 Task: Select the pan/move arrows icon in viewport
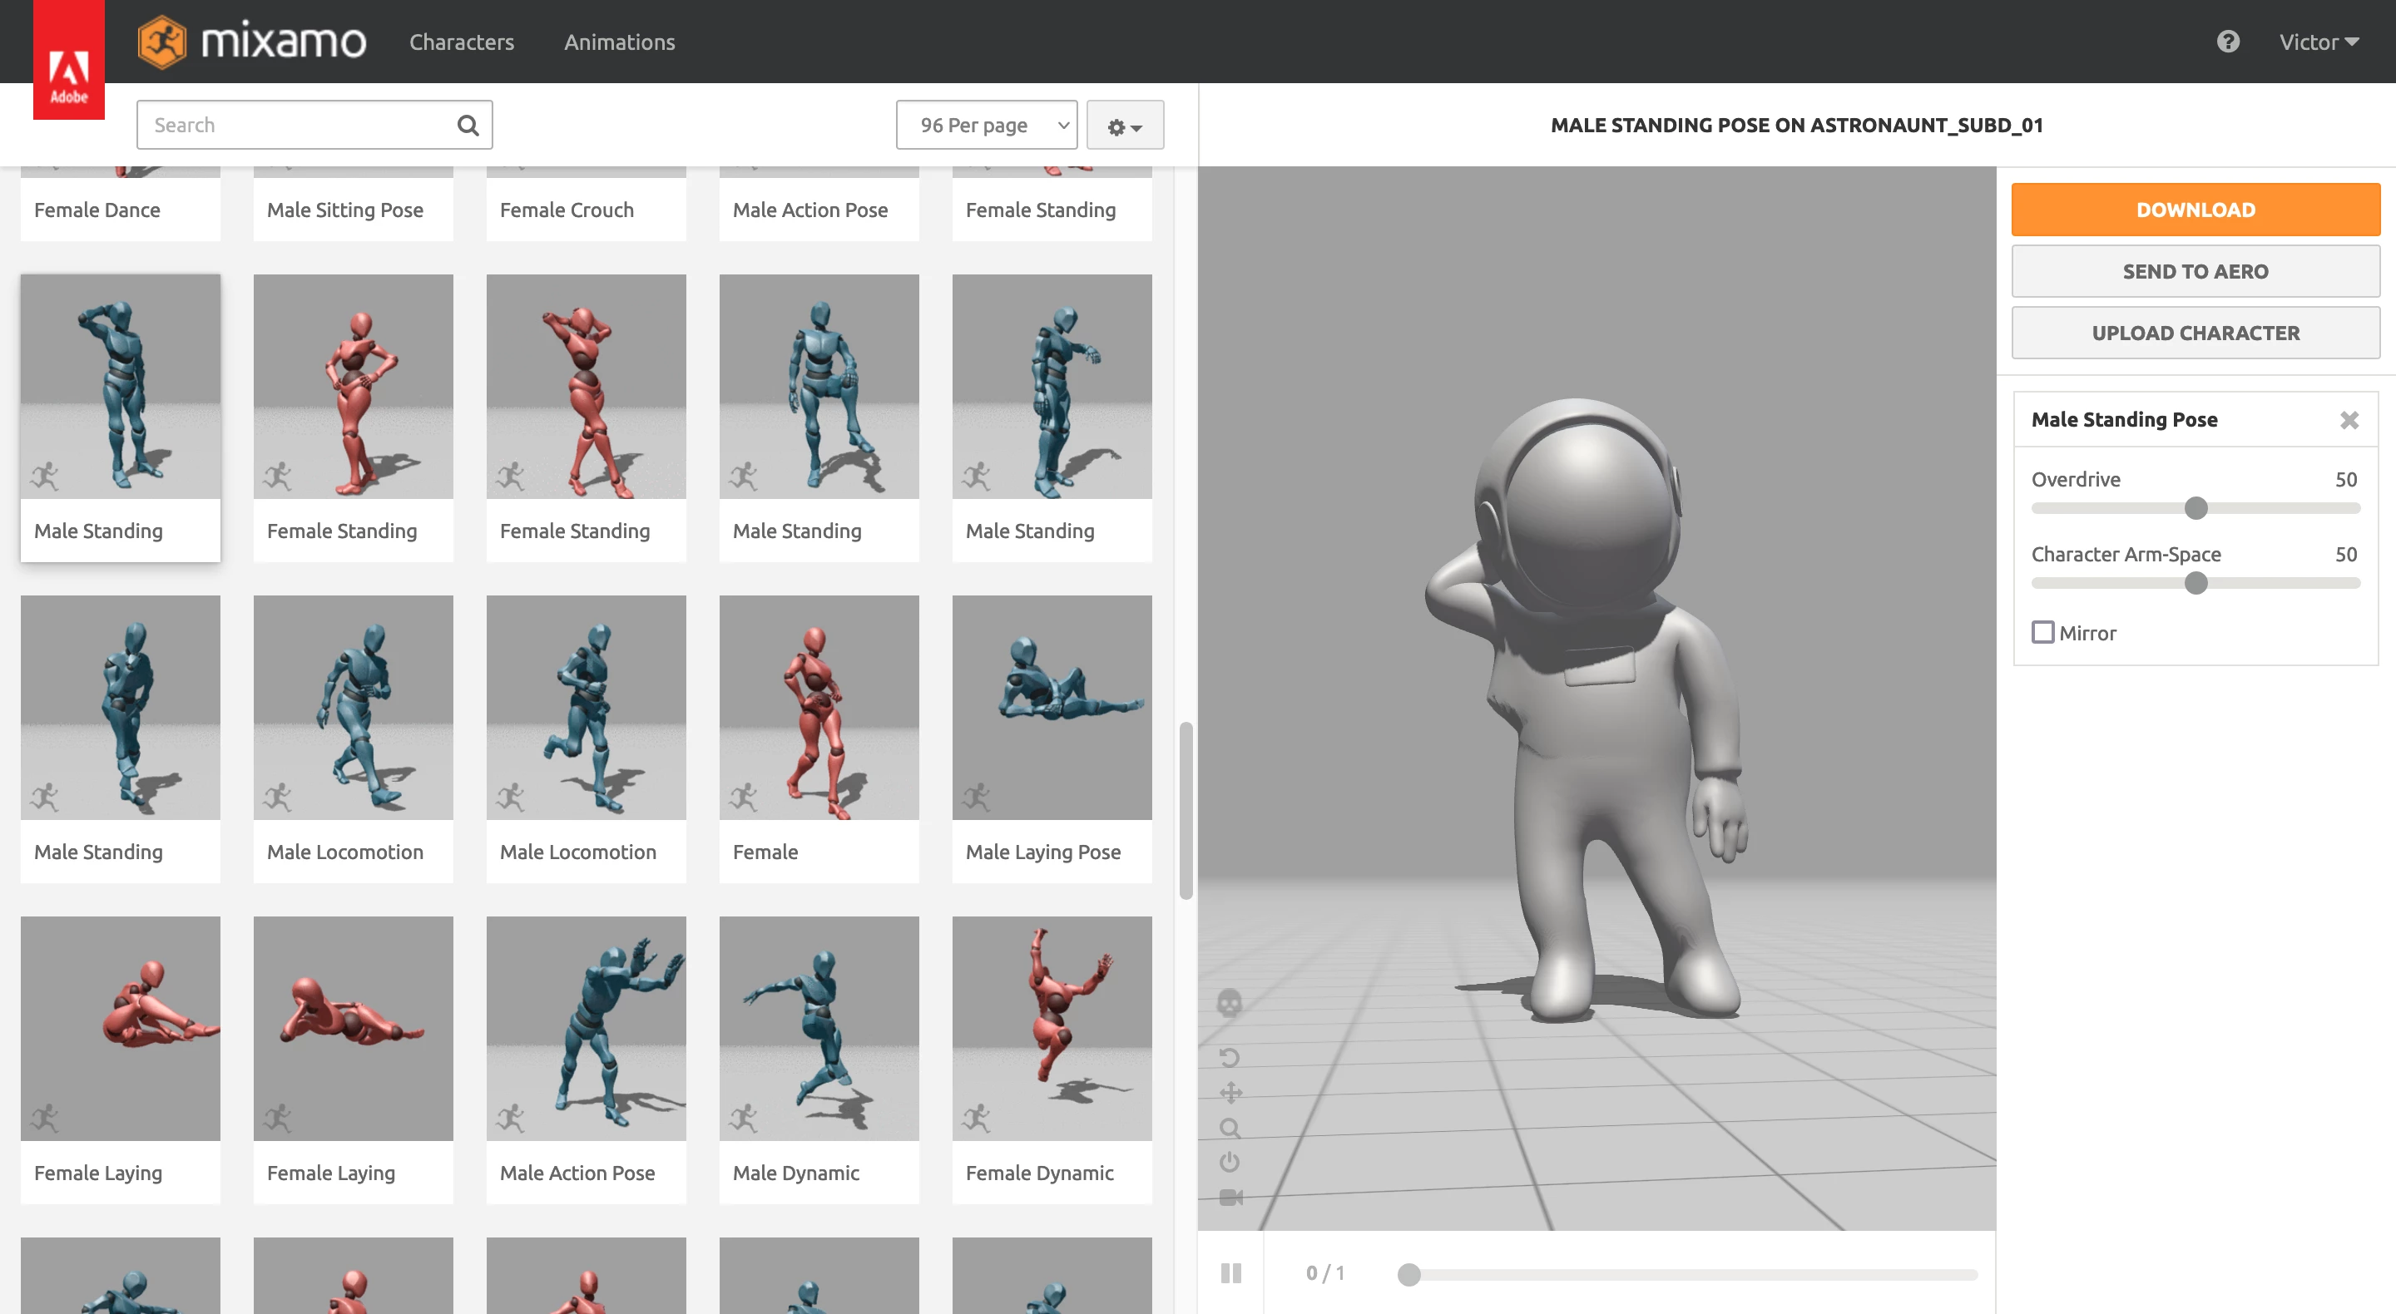coord(1230,1093)
